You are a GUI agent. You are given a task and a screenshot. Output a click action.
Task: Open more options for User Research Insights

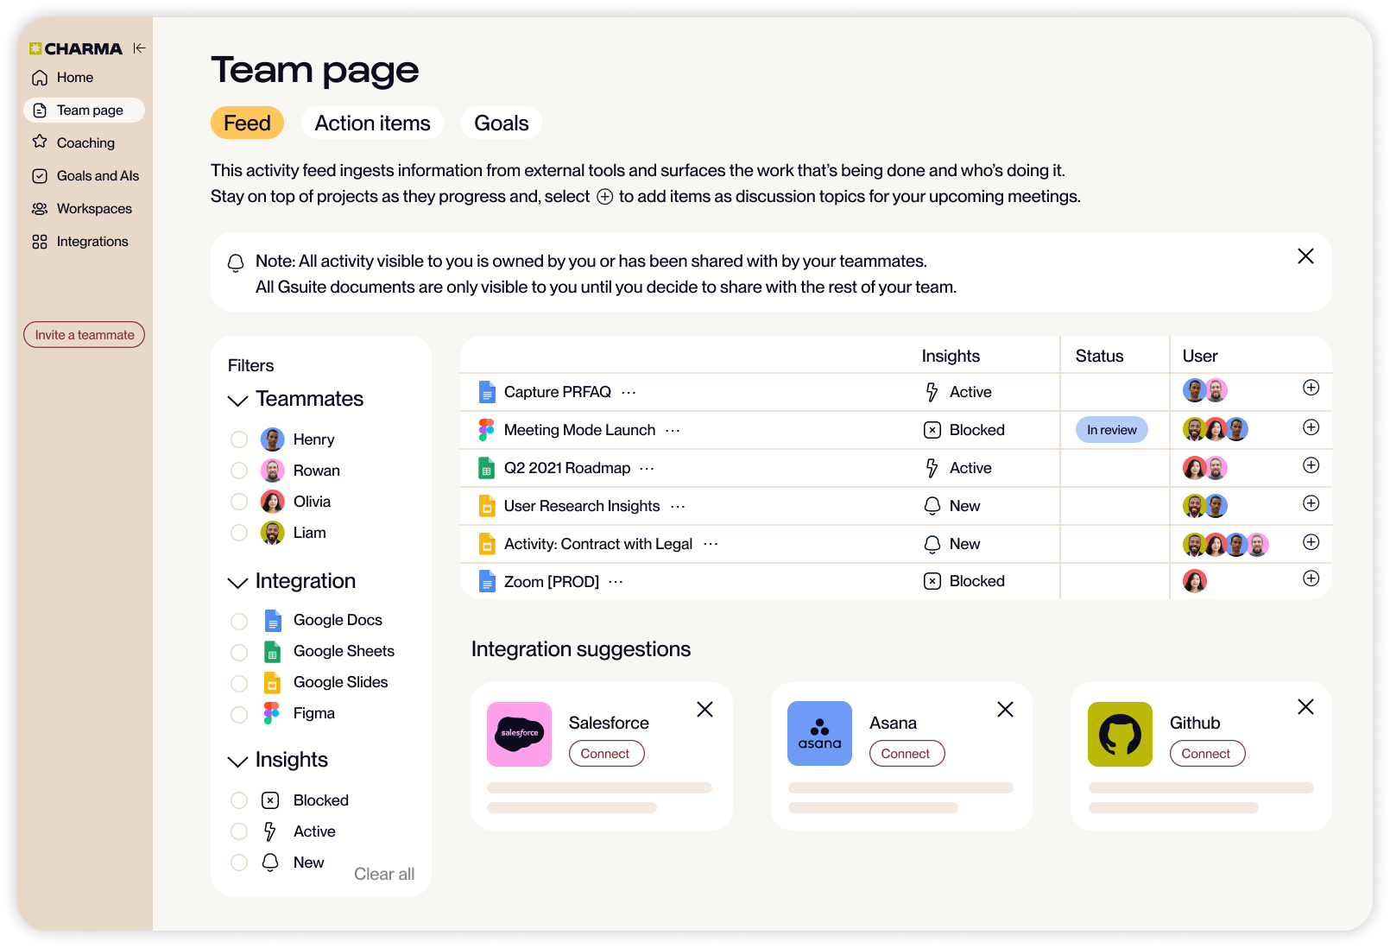(678, 506)
